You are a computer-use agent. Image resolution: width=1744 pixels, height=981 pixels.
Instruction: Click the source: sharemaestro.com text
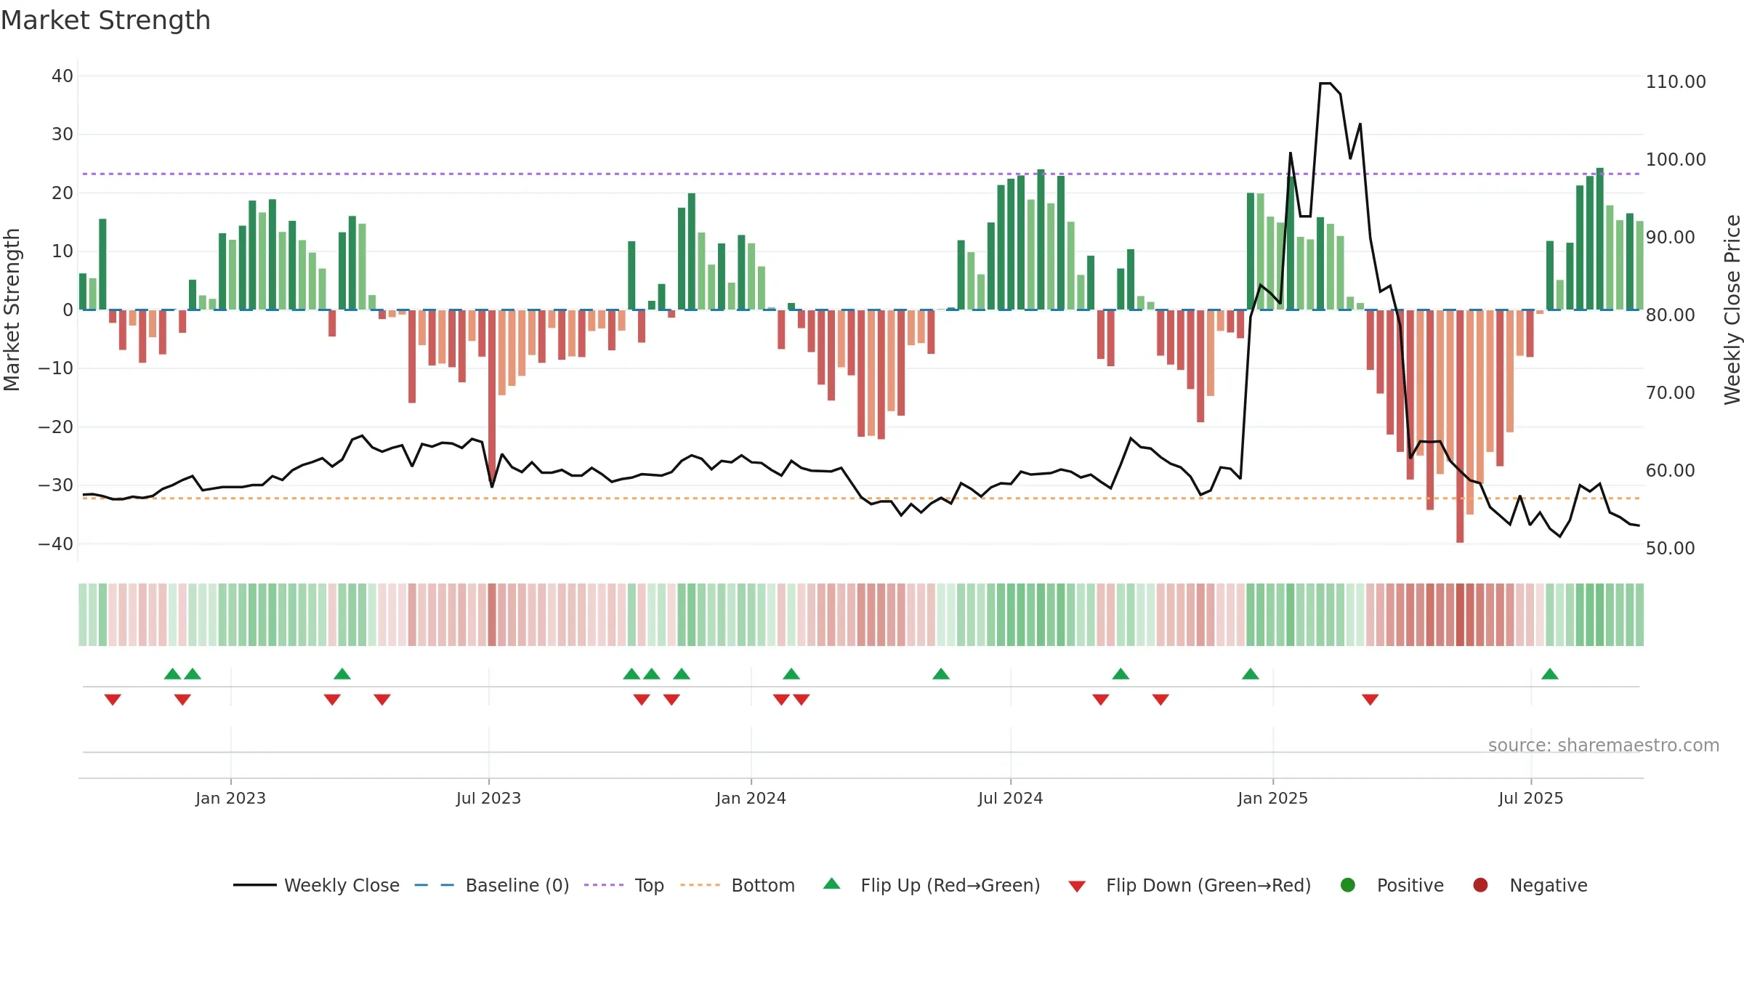point(1604,746)
